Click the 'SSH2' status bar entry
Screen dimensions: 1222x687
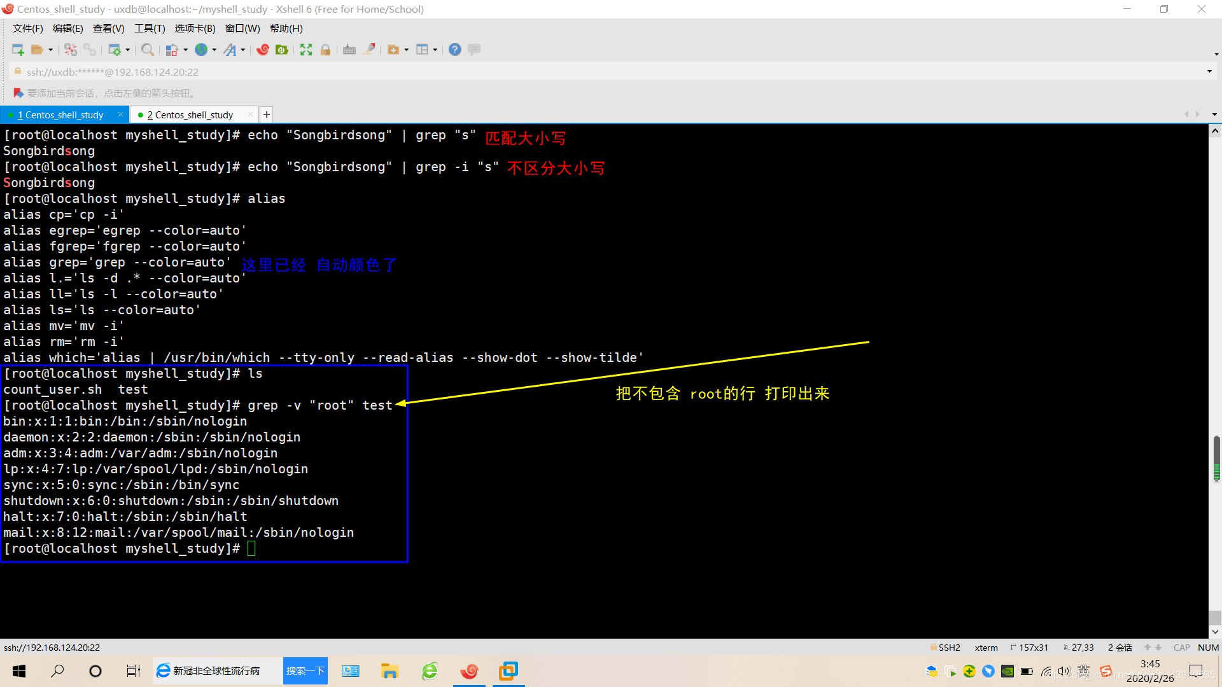pos(945,648)
